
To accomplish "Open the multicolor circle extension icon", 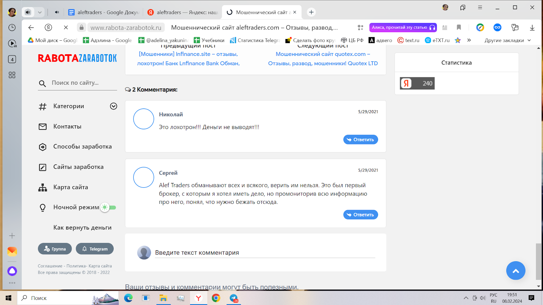I will 480,27.
